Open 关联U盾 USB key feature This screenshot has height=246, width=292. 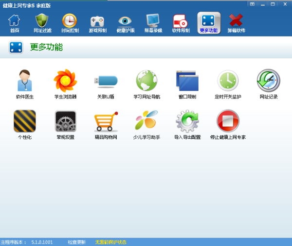tap(106, 81)
